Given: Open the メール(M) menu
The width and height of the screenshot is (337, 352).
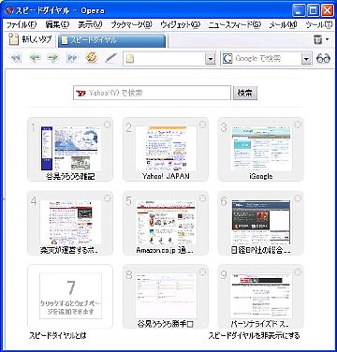Looking at the screenshot, I should 283,24.
